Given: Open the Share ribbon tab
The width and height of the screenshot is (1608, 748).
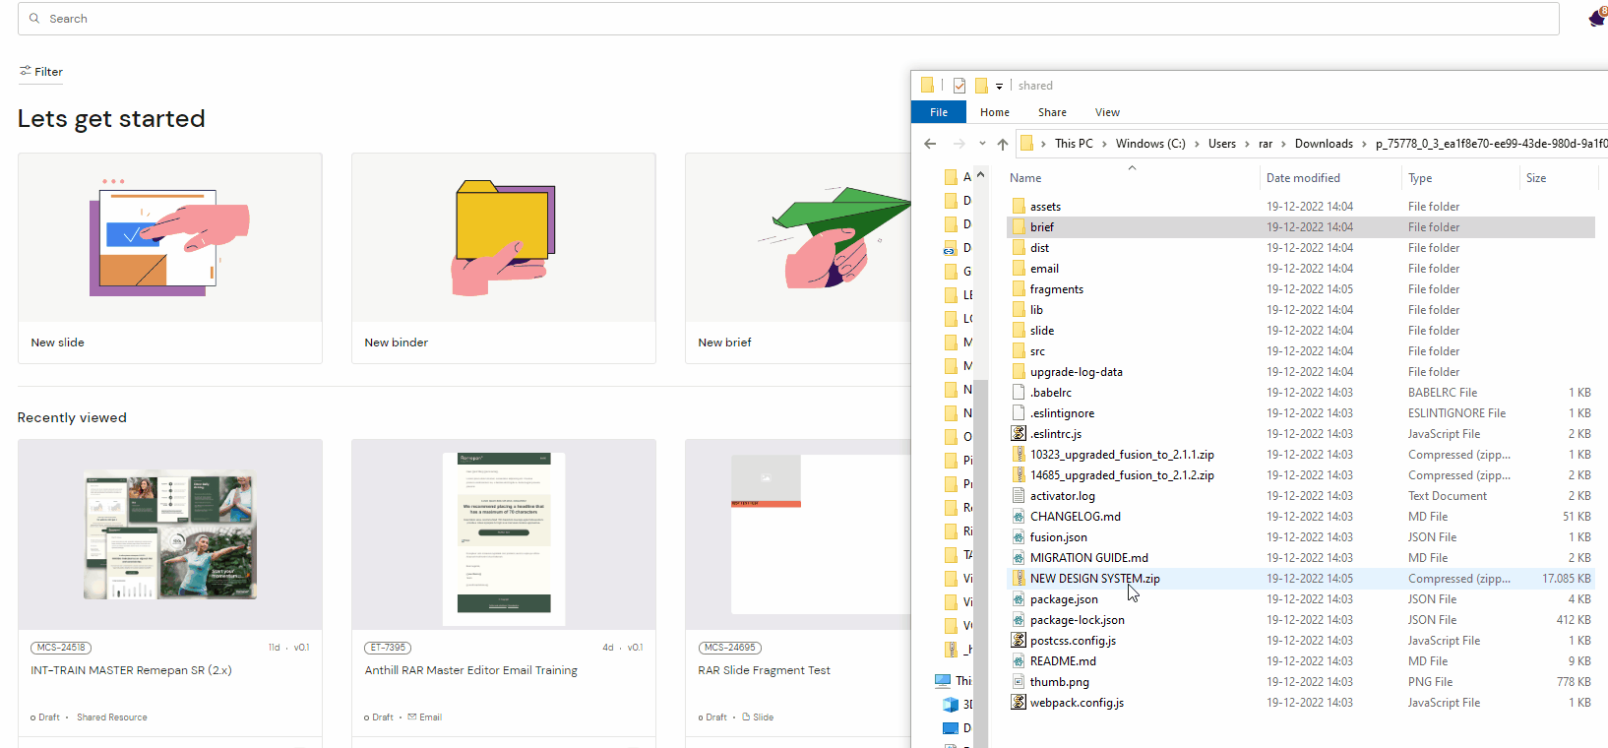Looking at the screenshot, I should pyautogui.click(x=1052, y=112).
